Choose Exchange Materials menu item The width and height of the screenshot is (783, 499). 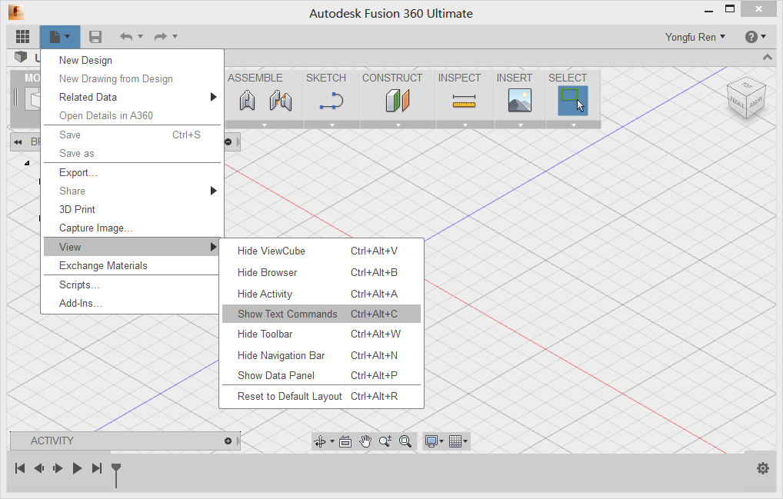[x=132, y=265]
